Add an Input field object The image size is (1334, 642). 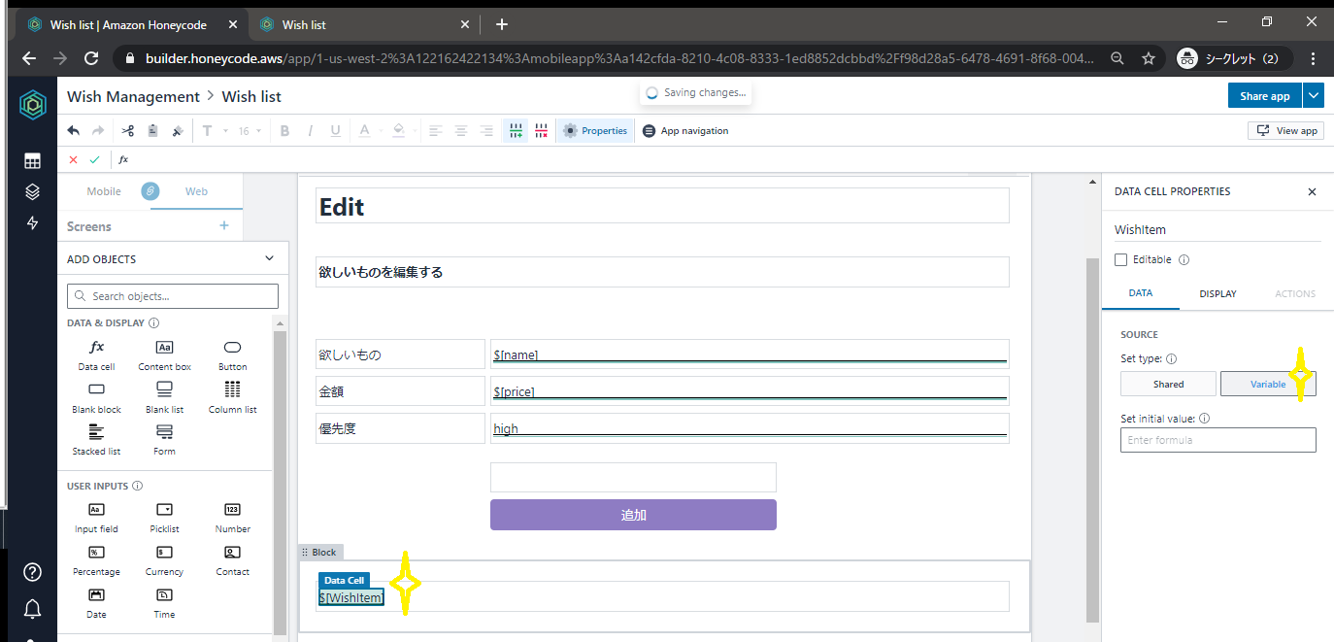(96, 518)
